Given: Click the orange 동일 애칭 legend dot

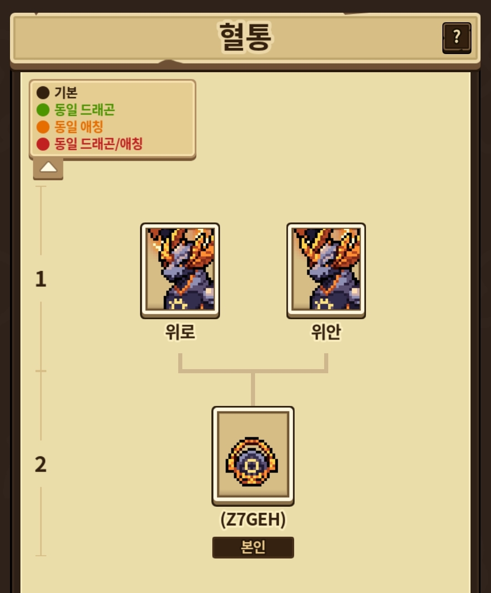Looking at the screenshot, I should coord(43,127).
